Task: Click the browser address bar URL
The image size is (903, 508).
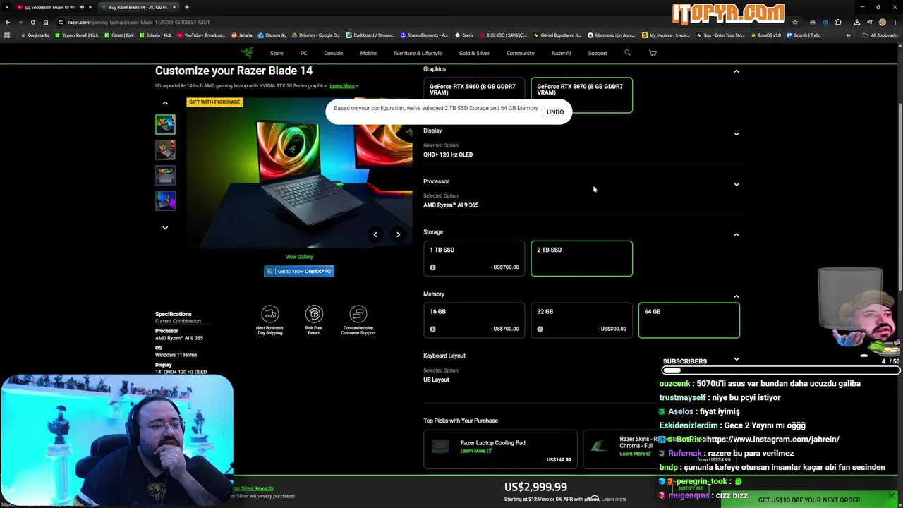Action: (138, 22)
